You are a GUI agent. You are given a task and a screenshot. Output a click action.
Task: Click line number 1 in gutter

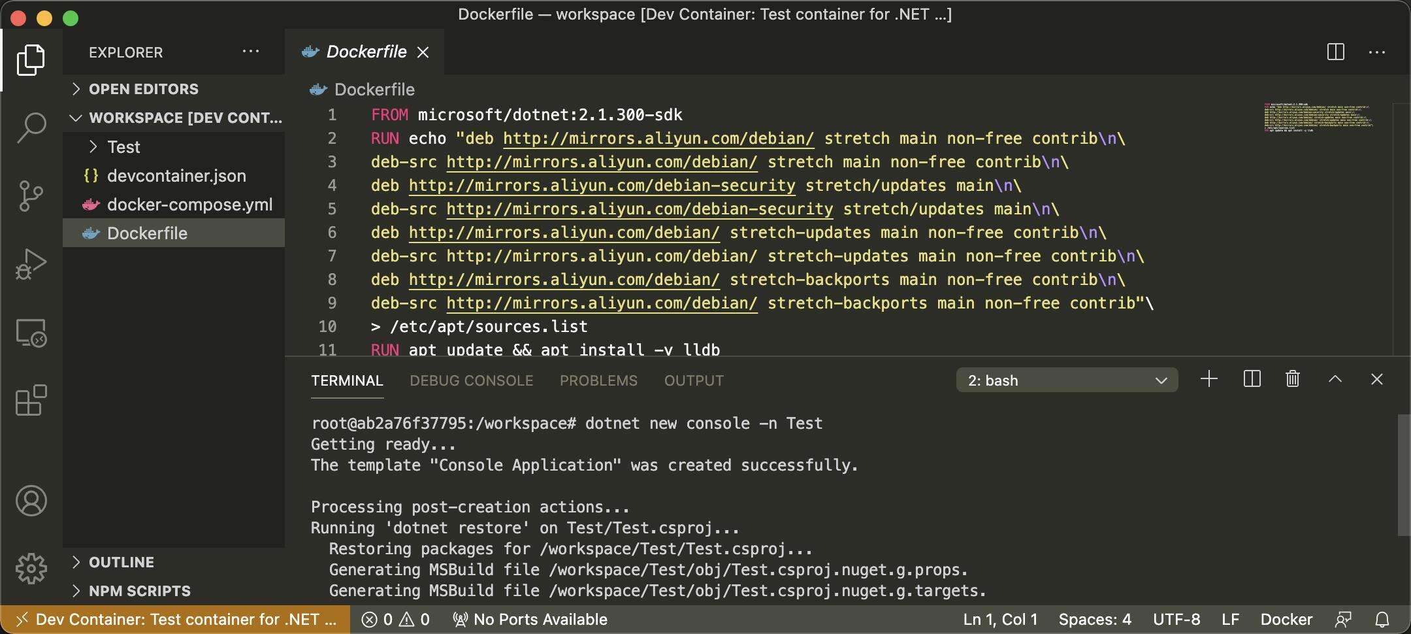(x=332, y=115)
